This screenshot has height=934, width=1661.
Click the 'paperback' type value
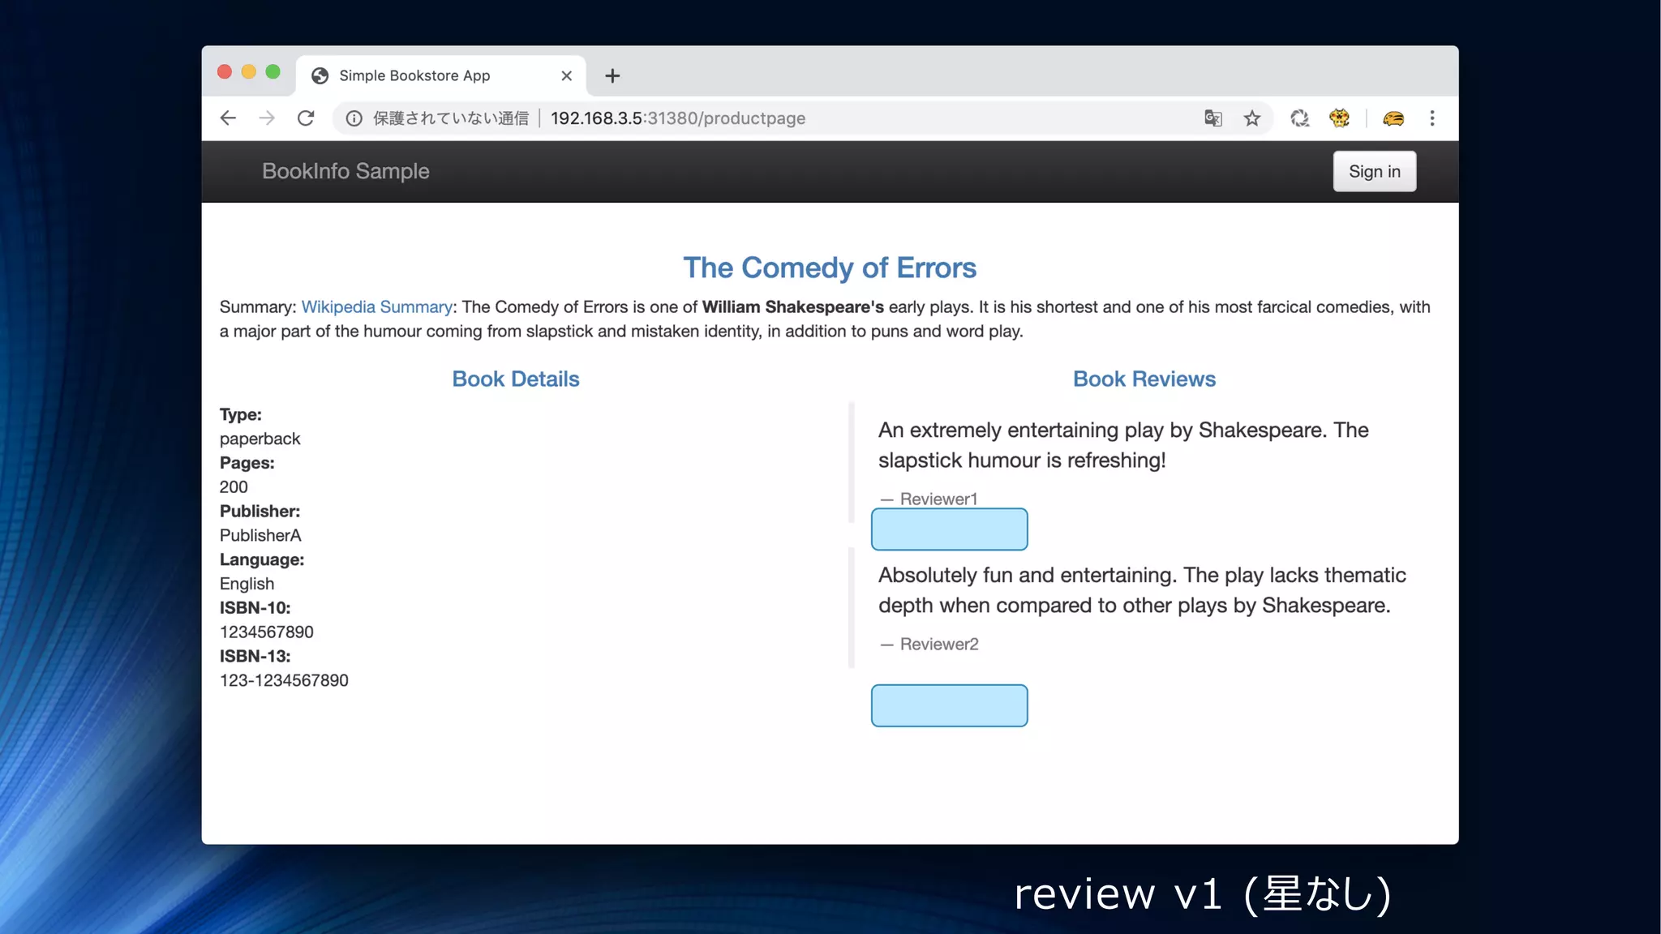coord(260,439)
